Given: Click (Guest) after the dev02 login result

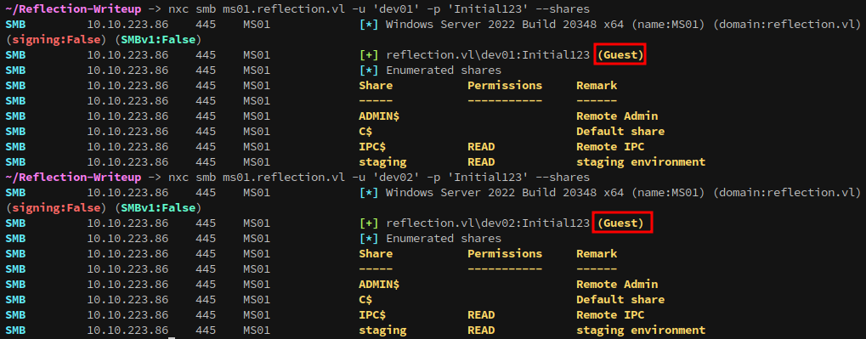Looking at the screenshot, I should click(620, 223).
